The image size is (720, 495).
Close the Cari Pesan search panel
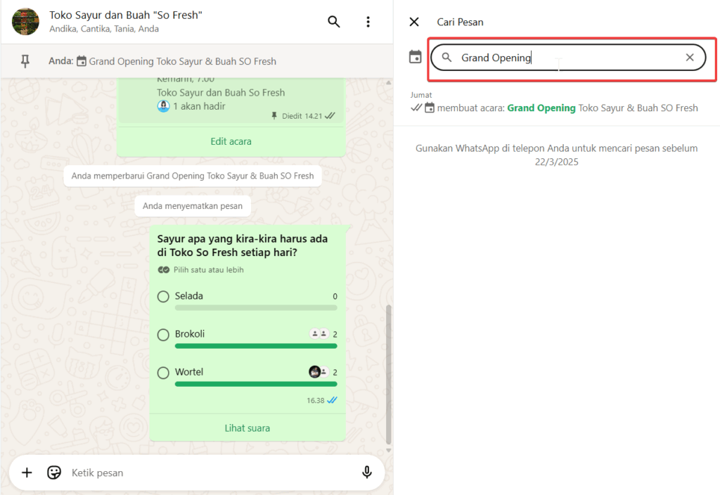[x=414, y=22]
